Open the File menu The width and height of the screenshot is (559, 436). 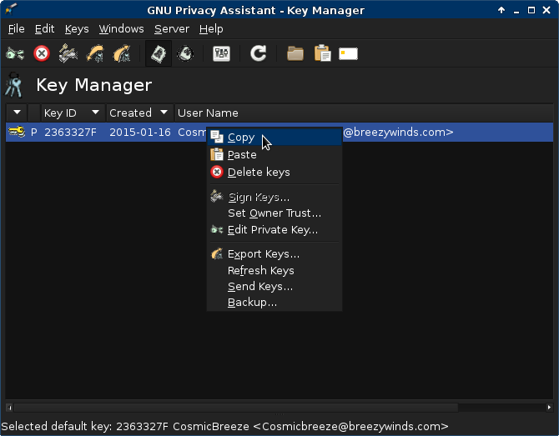tap(17, 29)
